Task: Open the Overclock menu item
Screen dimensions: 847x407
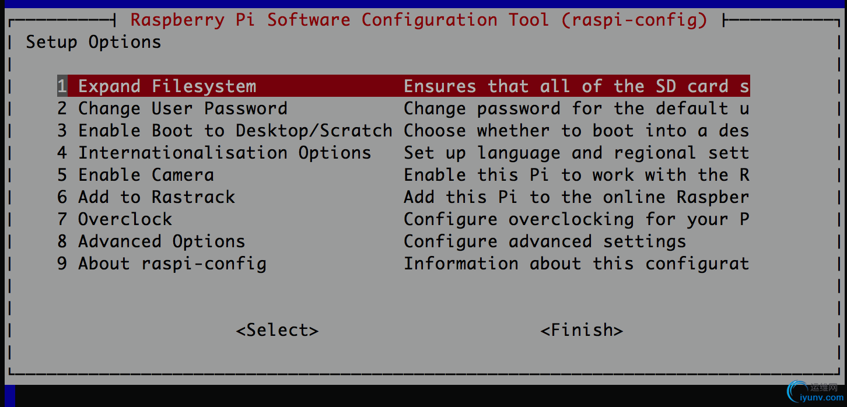Action: tap(403, 219)
